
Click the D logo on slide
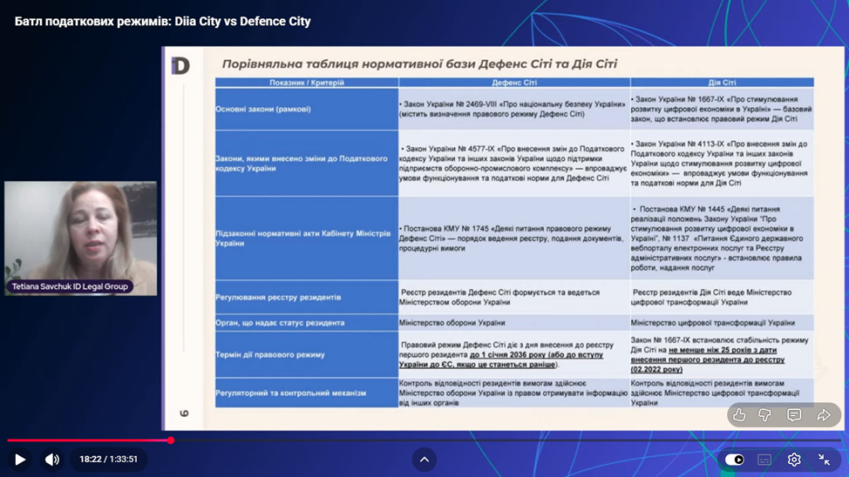[x=180, y=66]
